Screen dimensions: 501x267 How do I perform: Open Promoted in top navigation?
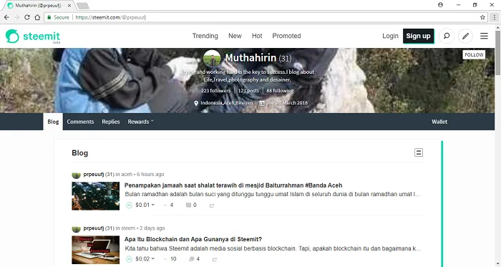tap(286, 36)
